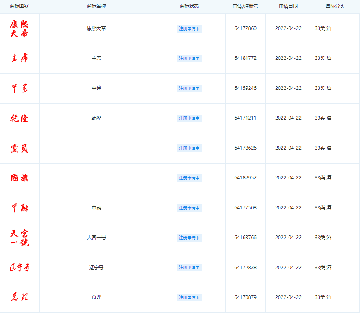Click the date 2022-04-22 in 康熙大帝 row
Viewport: 360px width, 314px height.
click(x=289, y=28)
